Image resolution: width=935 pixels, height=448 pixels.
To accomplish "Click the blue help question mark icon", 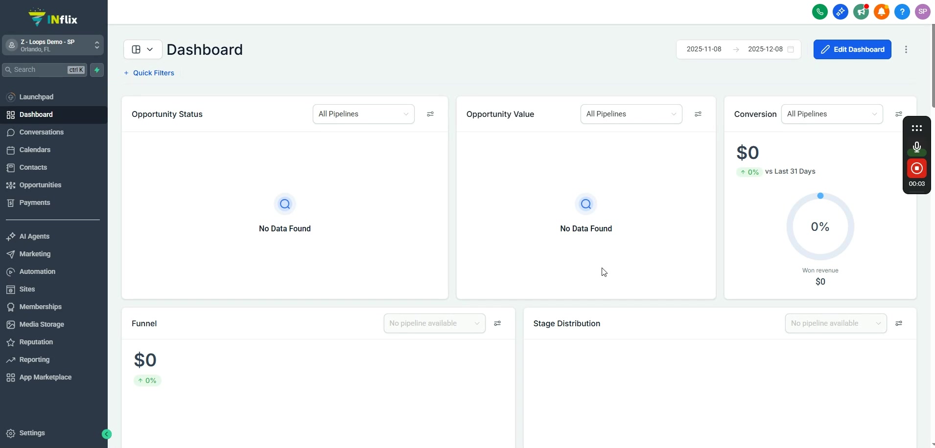I will (x=902, y=12).
